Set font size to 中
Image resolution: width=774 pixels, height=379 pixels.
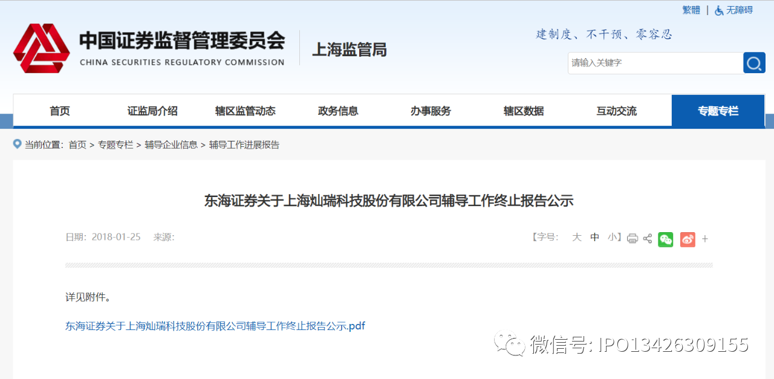pyautogui.click(x=595, y=237)
